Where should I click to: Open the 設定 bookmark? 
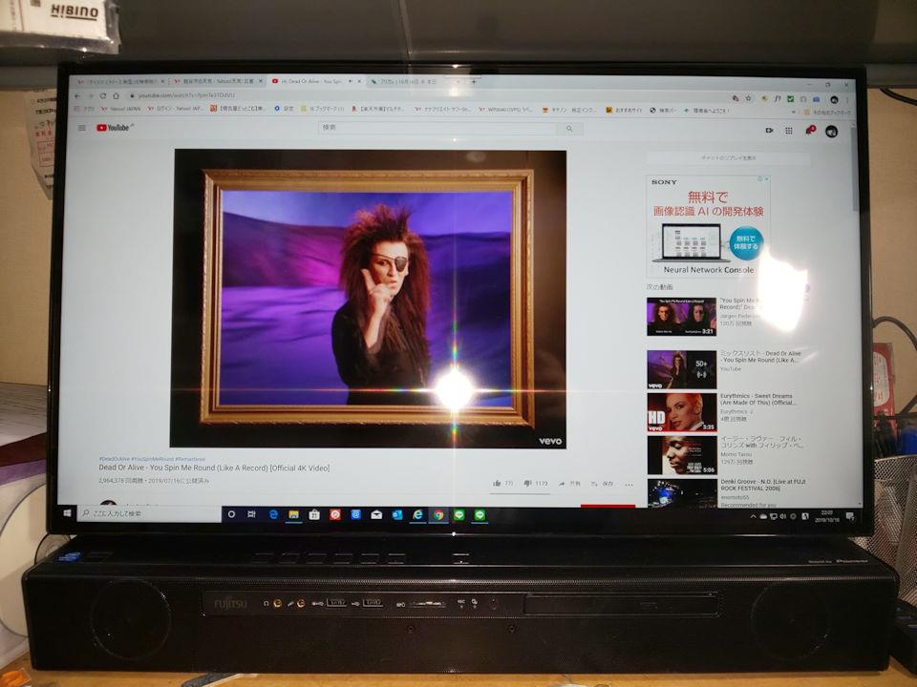[285, 109]
